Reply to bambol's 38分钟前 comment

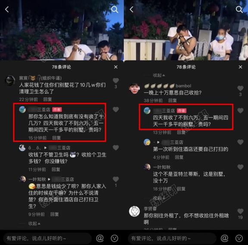tap(173, 101)
